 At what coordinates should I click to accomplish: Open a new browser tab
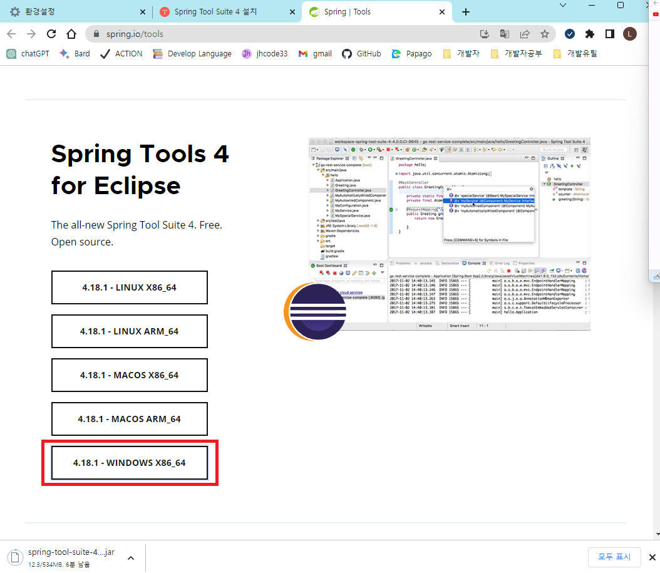coord(465,12)
